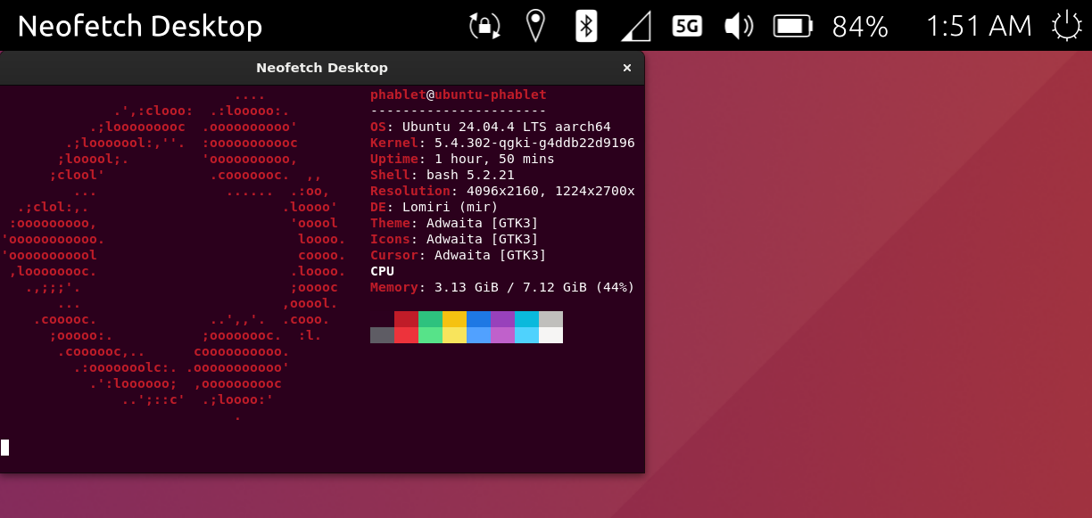Click the OS line Ubuntu 24.04.4 LTS

coord(491,127)
